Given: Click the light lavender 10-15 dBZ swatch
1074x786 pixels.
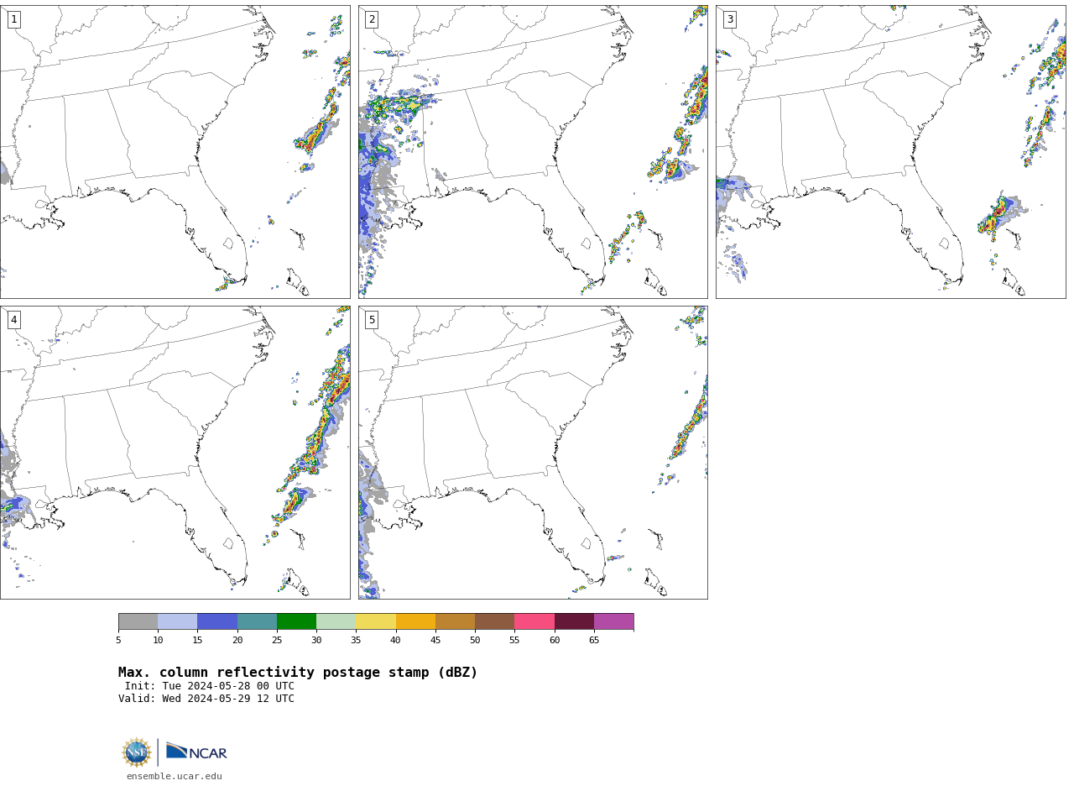Looking at the screenshot, I should pos(178,621).
